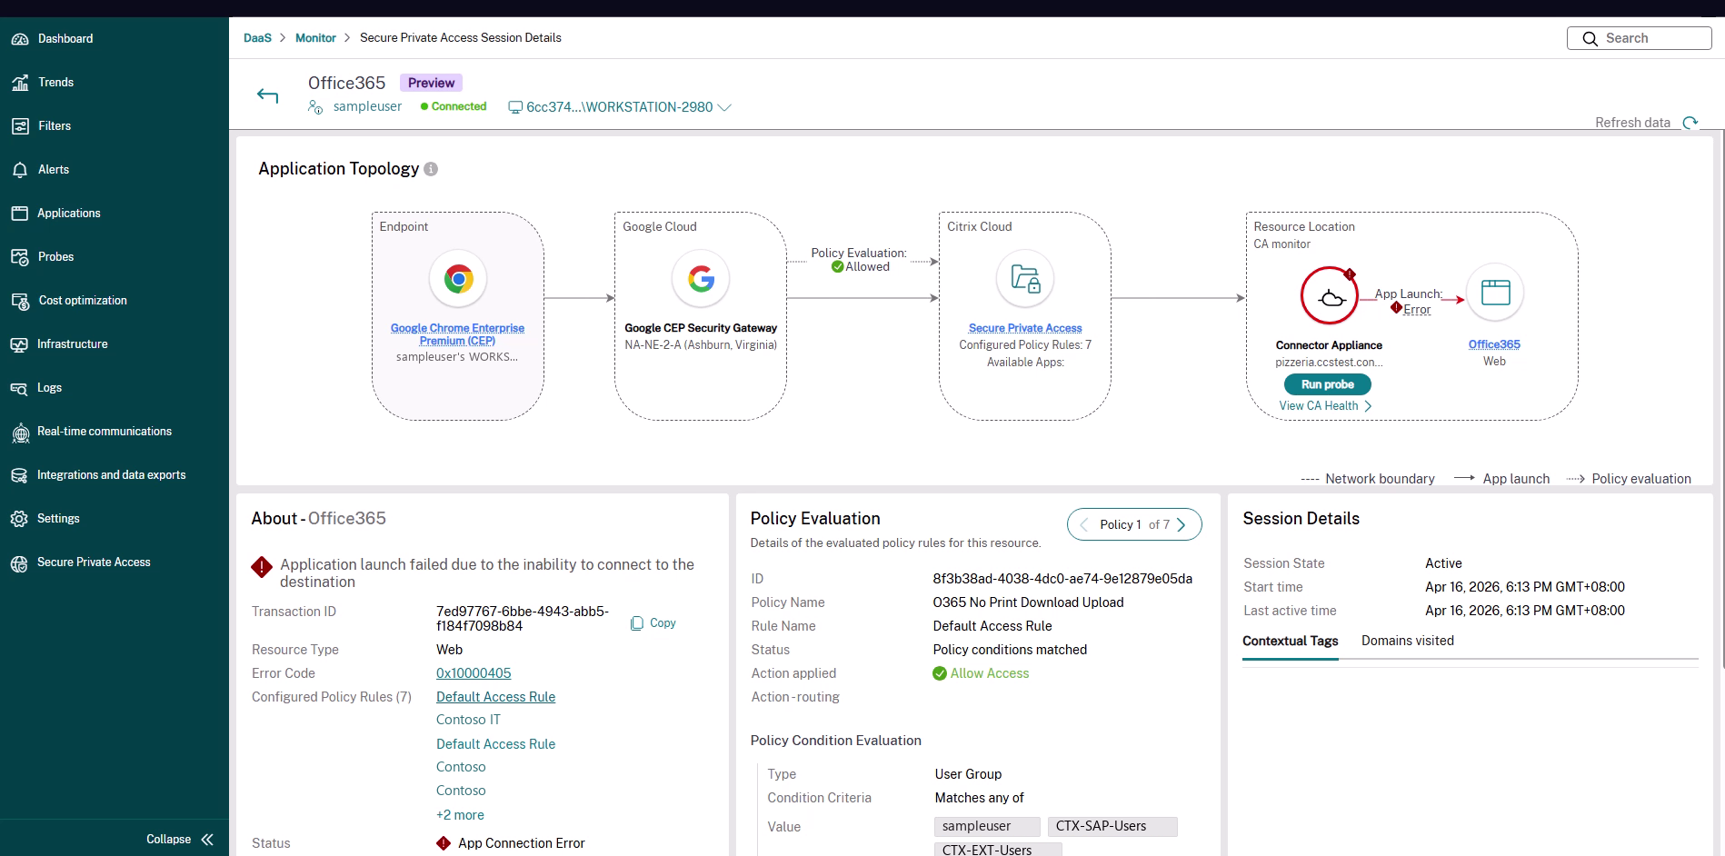This screenshot has width=1725, height=856.
Task: Click the Run probe button
Action: [1327, 384]
